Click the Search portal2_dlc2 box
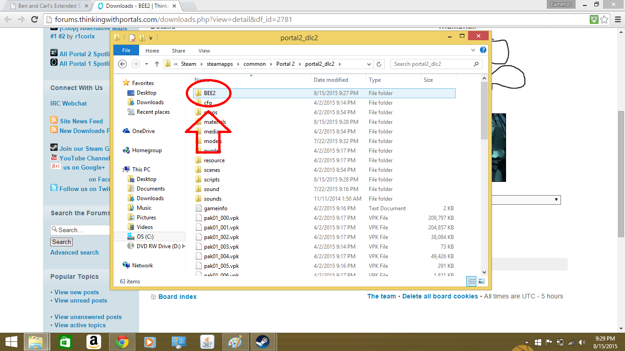This screenshot has width=625, height=351. click(x=436, y=64)
